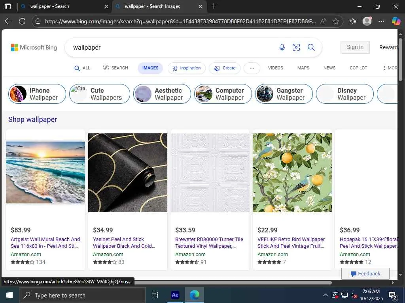Select the SEARCH tab

[115, 68]
